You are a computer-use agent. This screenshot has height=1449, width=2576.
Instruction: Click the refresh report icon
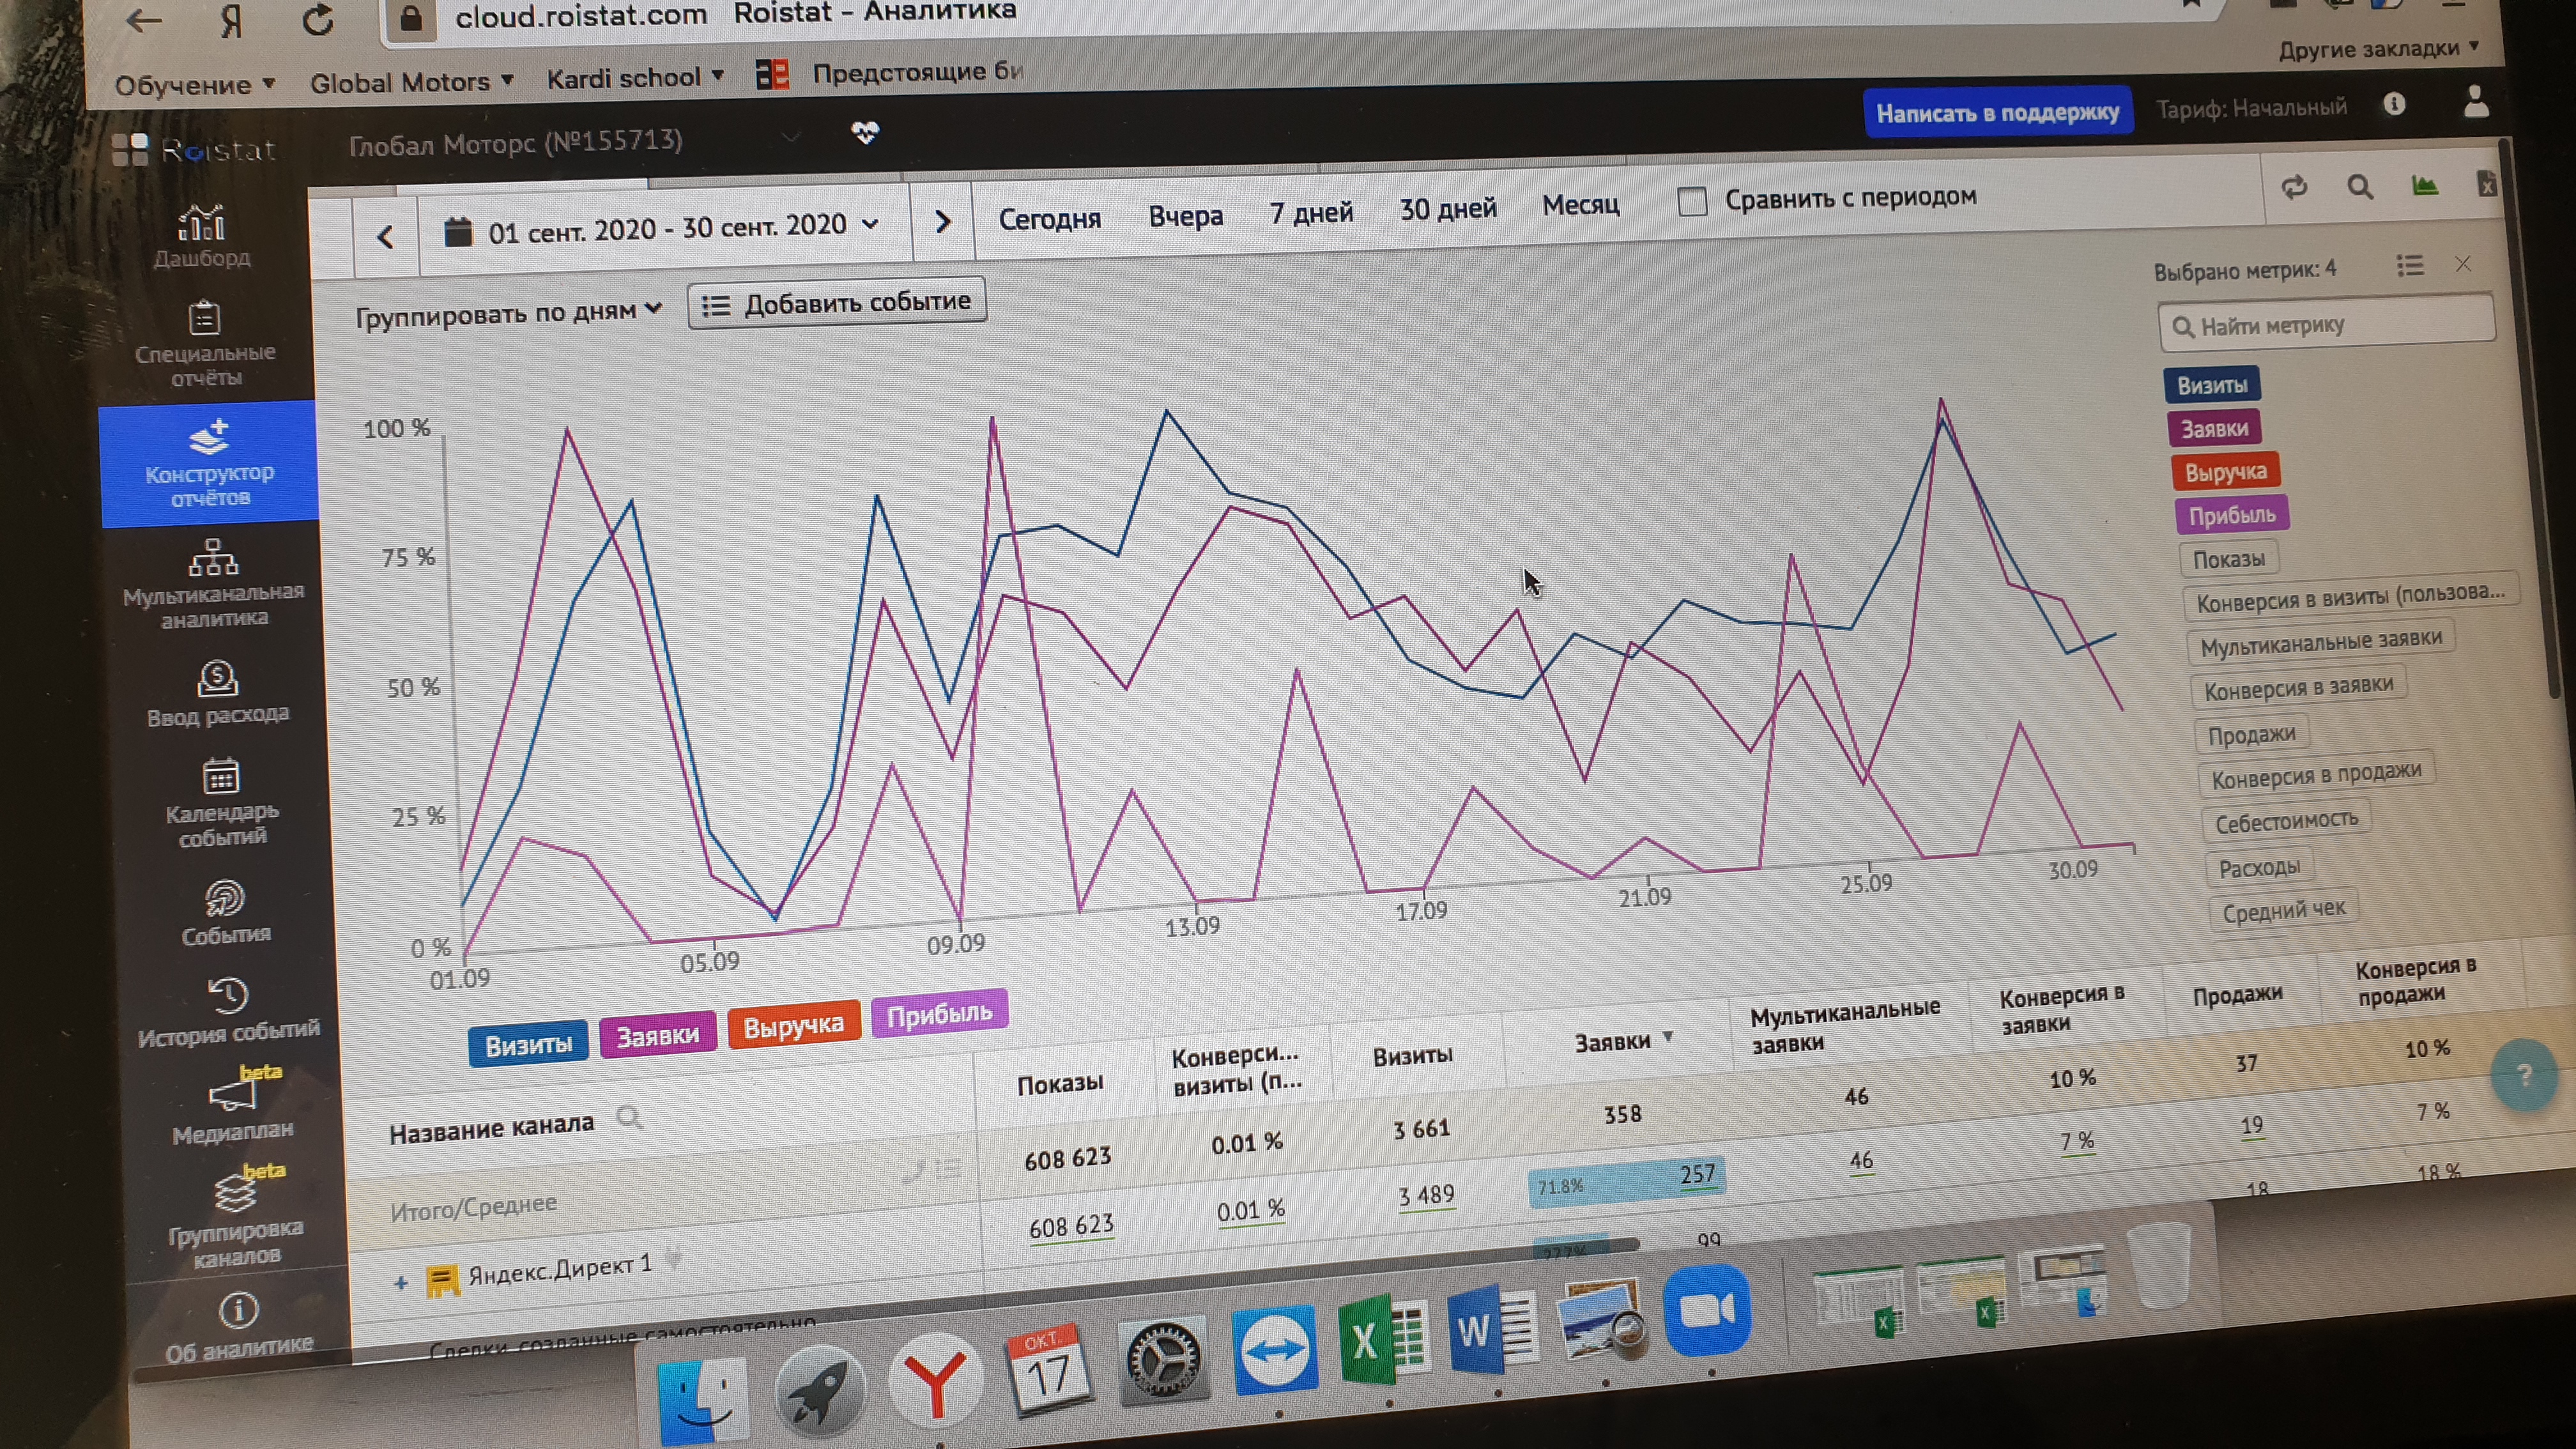2294,187
